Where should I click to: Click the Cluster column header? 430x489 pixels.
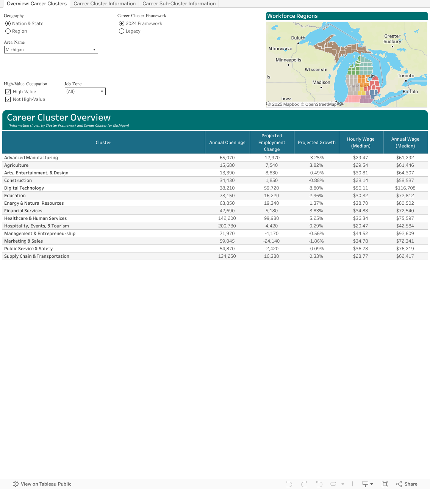[103, 143]
